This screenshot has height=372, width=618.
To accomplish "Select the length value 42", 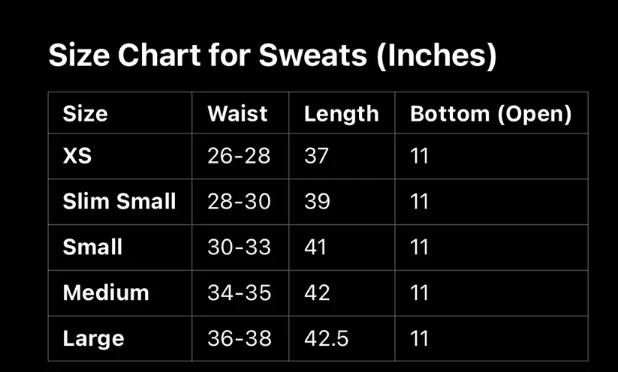I will (x=317, y=292).
